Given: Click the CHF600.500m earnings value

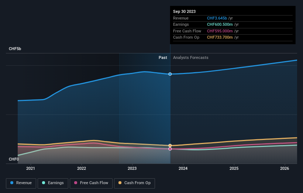Looking at the screenshot, I should click(220, 24).
